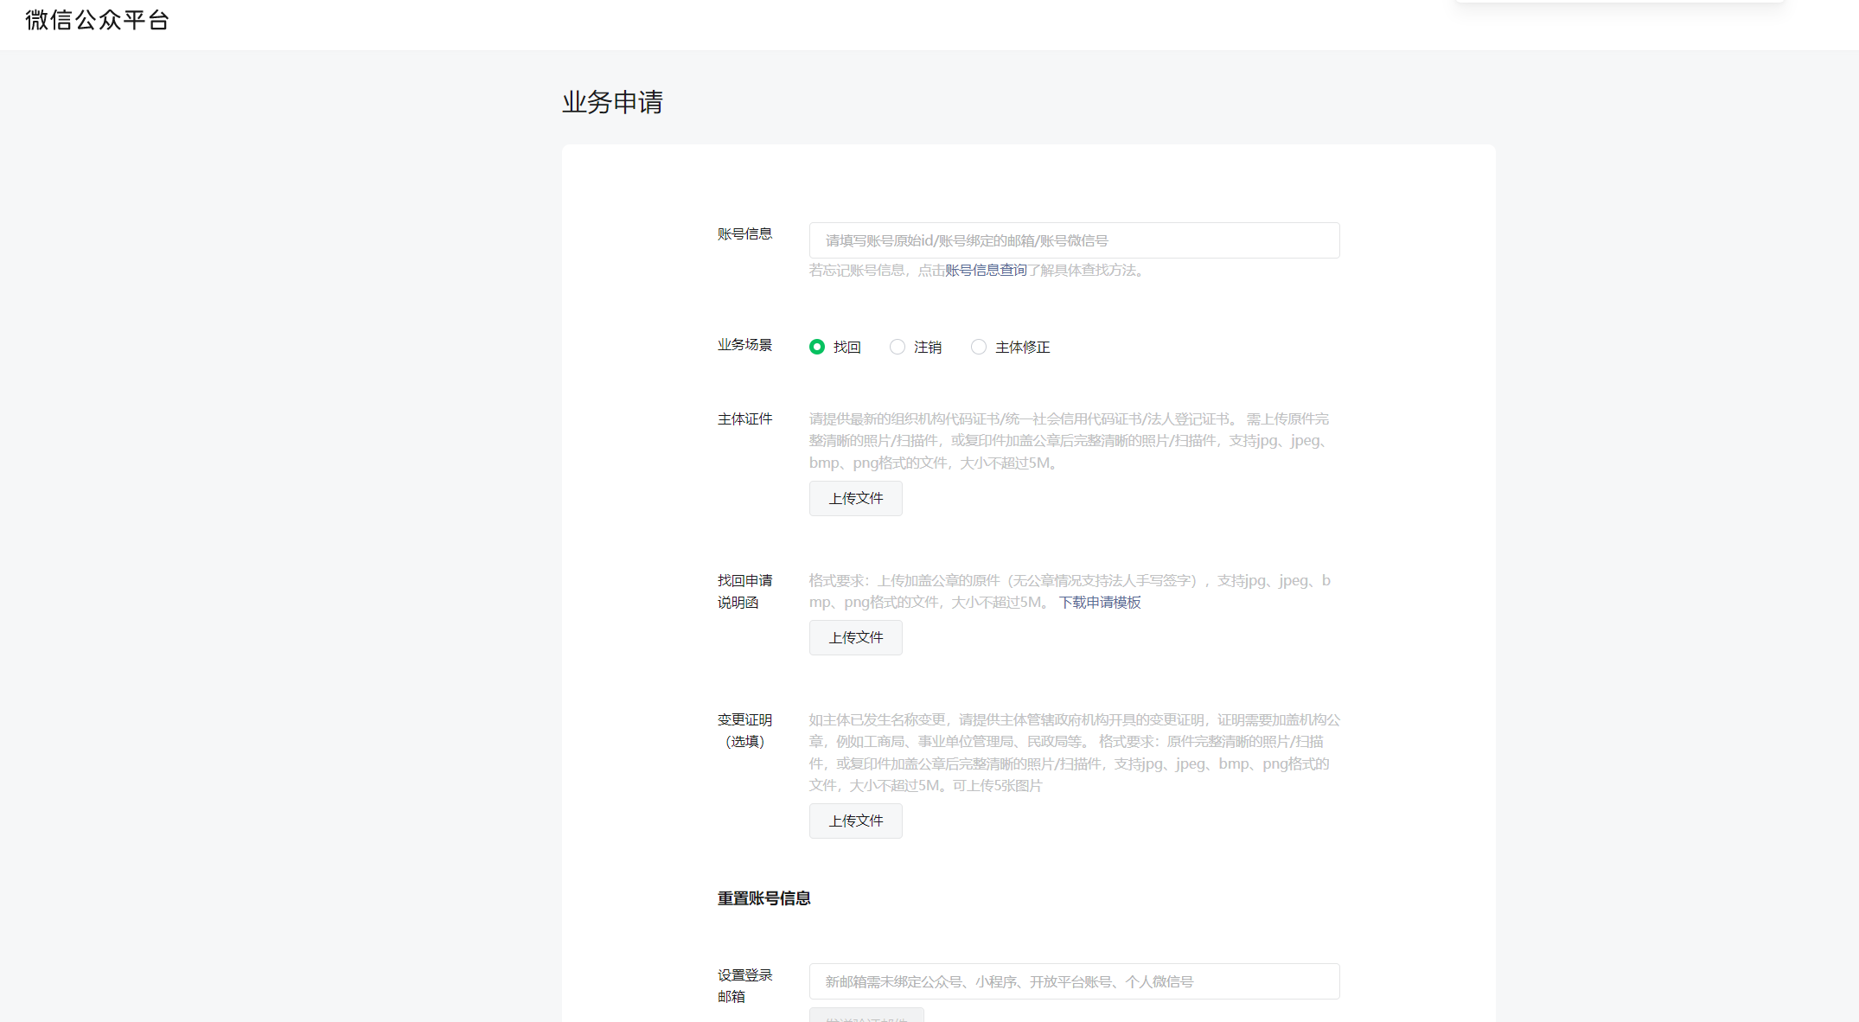Open the 账号信息查询 link
1859x1022 pixels.
(986, 271)
